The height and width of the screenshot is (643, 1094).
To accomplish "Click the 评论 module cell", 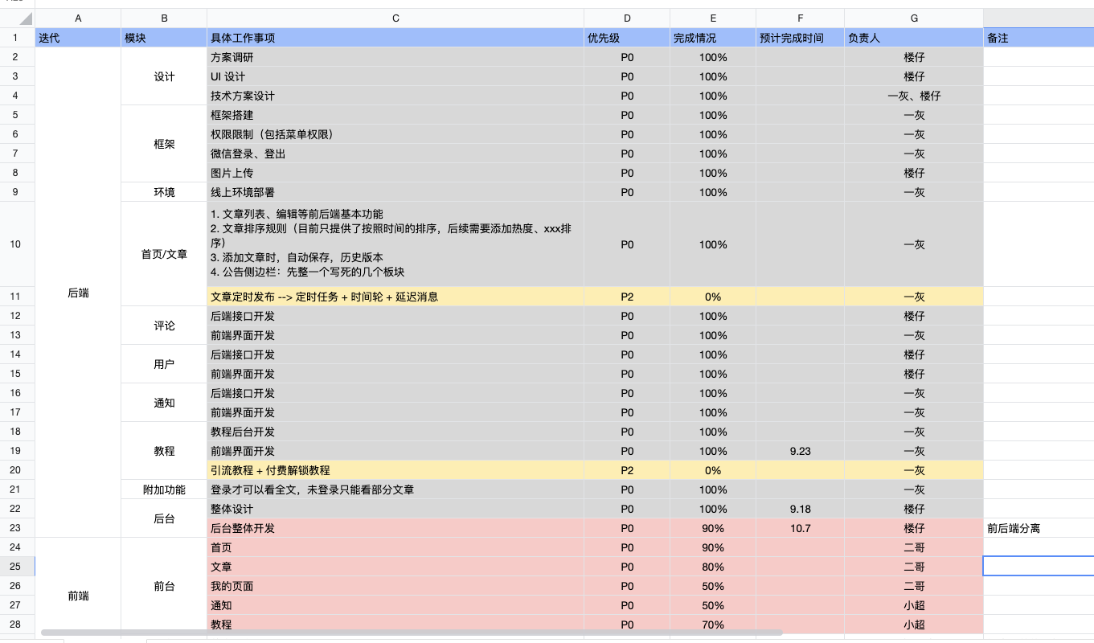I will [164, 326].
